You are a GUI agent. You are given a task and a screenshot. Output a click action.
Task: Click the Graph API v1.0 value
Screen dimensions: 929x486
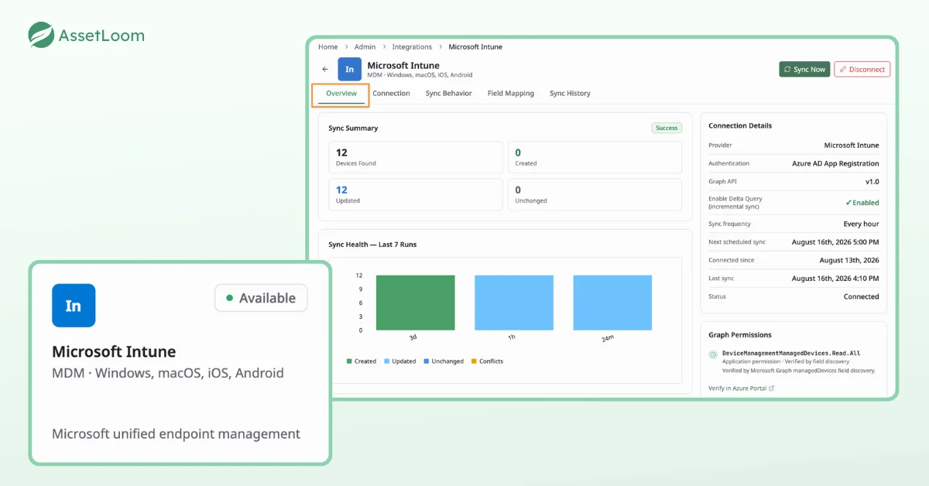click(x=872, y=182)
